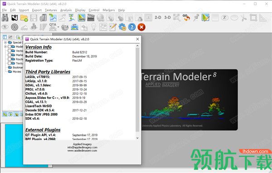Open the Textures menu
Screen dimensions: 272x173
point(51,10)
